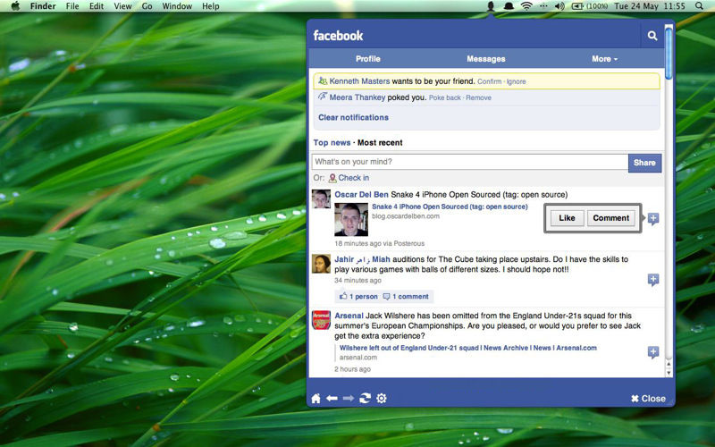Open the Wilshere left out article link

pos(467,348)
